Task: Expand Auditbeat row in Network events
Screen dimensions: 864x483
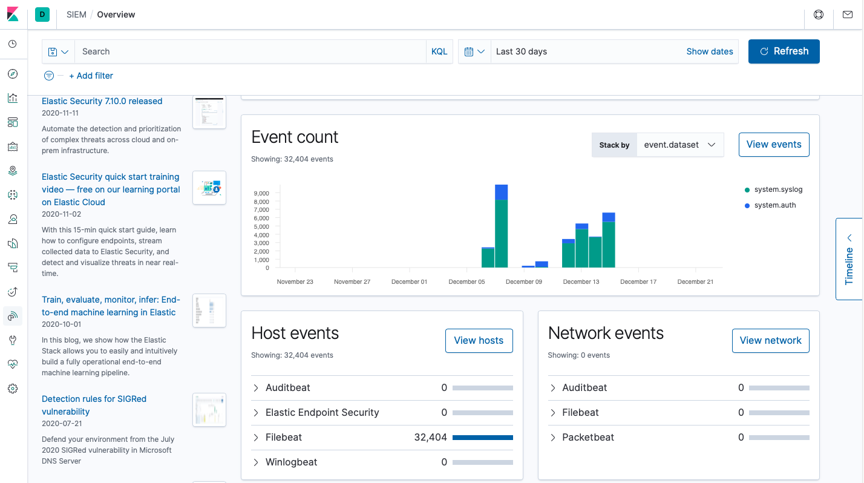Action: pos(552,387)
